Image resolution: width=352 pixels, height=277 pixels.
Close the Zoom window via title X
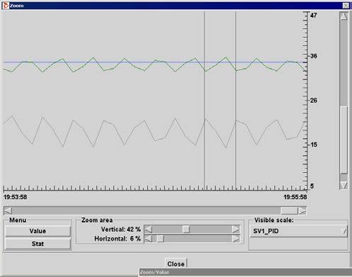click(x=346, y=6)
